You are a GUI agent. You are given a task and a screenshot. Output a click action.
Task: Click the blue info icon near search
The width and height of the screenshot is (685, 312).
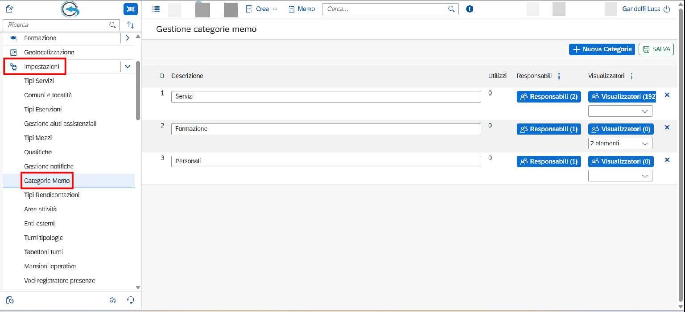[x=469, y=9]
